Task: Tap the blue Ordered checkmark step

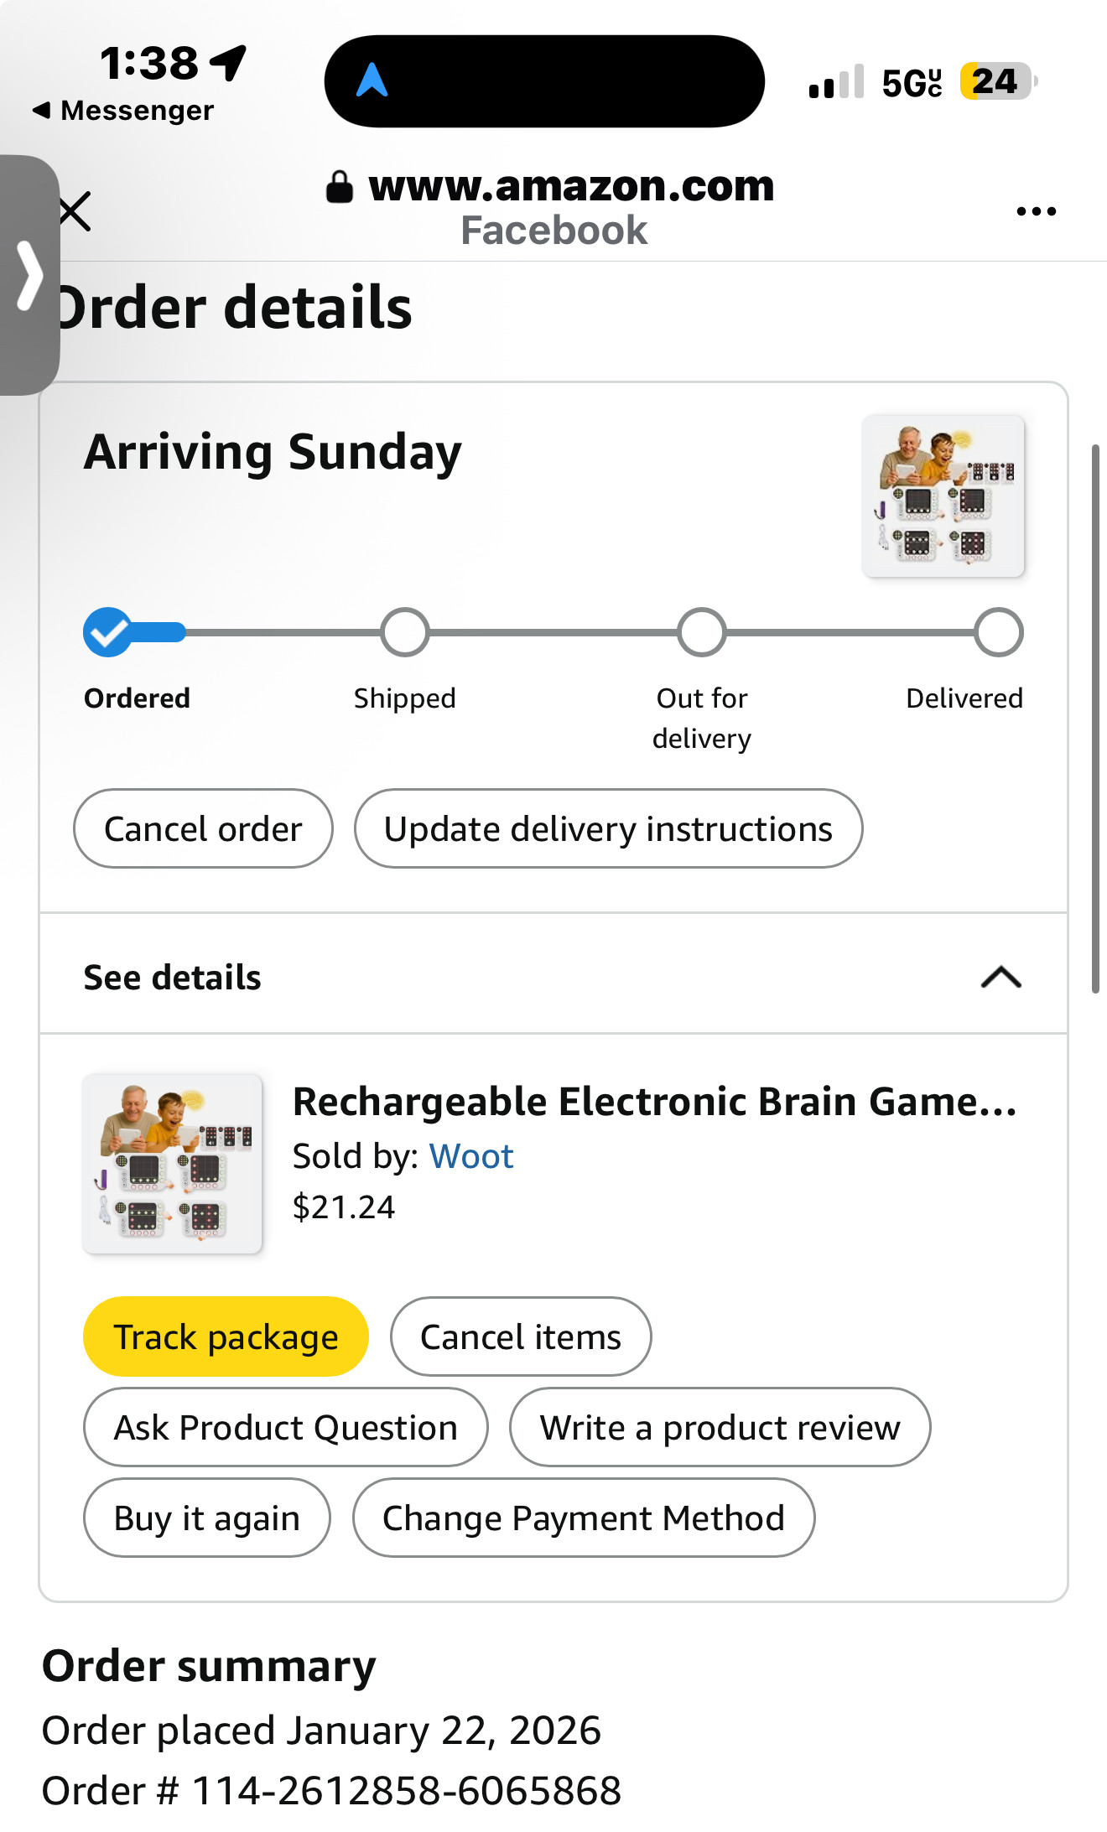Action: pyautogui.click(x=108, y=632)
